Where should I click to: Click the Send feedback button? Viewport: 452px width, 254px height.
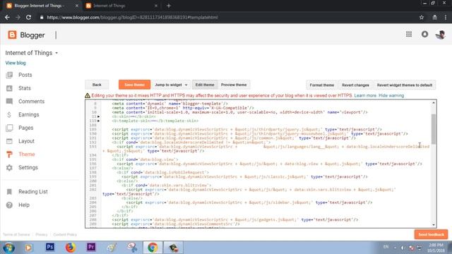pos(432,234)
